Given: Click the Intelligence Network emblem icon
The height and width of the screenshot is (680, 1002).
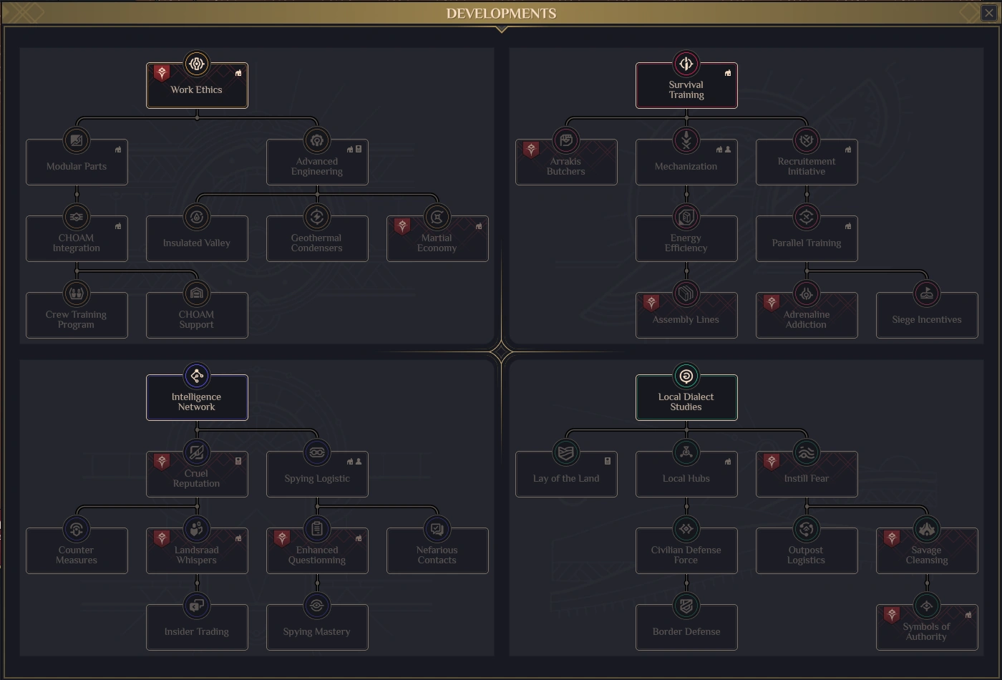Looking at the screenshot, I should [x=197, y=376].
